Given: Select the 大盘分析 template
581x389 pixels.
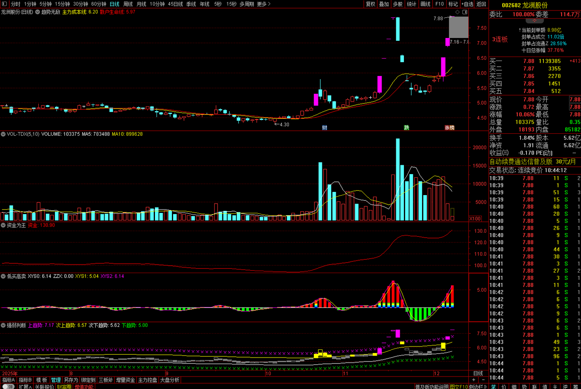Looking at the screenshot, I should point(170,380).
